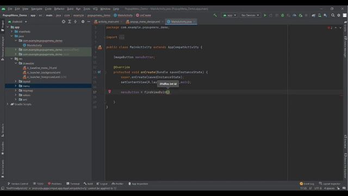Expand the layout folder
Screen dimensions: 348x196
click(x=16, y=81)
